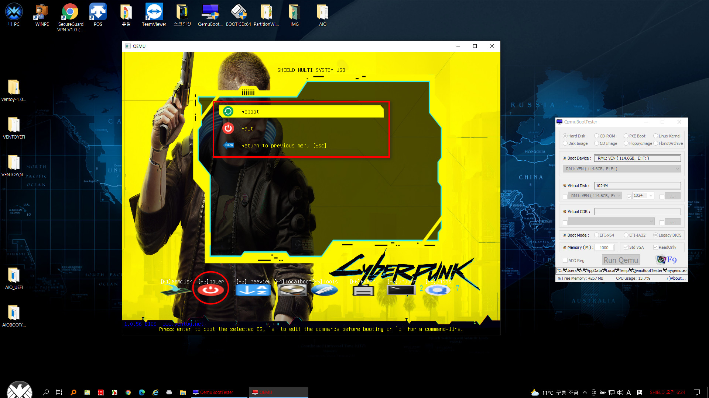The width and height of the screenshot is (709, 398).
Task: Expand the Virtual Disk drive dropdown
Action: pos(595,196)
